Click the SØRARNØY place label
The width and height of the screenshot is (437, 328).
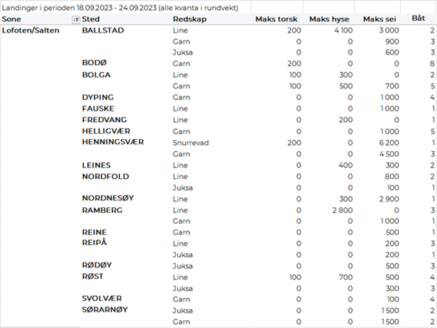point(108,311)
